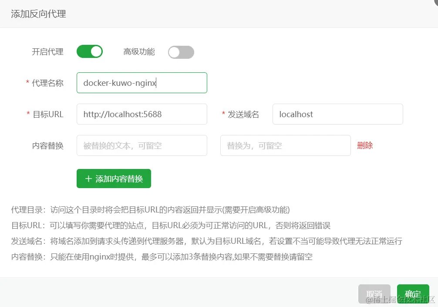
Task: Click the 发送域名 help text line
Action: pos(207,241)
